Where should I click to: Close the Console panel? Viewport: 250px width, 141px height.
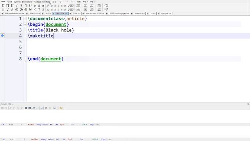click(x=248, y=104)
